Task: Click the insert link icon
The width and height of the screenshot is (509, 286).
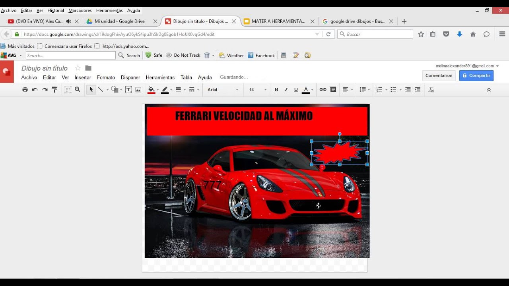Action: click(x=323, y=90)
